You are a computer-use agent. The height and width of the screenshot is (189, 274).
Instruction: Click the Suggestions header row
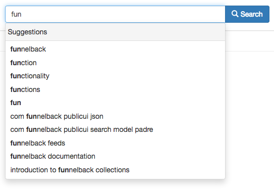pos(116,32)
